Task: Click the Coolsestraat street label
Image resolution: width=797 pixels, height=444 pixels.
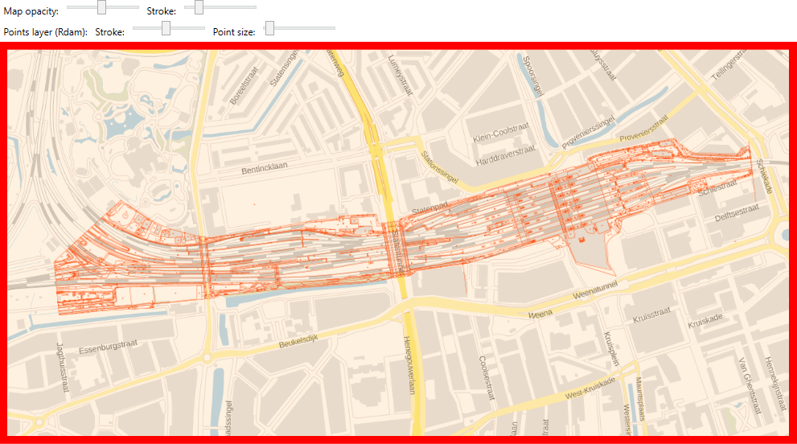Action: (486, 377)
